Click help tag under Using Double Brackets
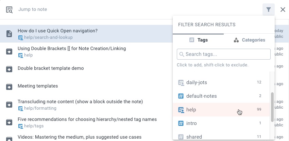This screenshot has width=289, height=141. pos(28,55)
